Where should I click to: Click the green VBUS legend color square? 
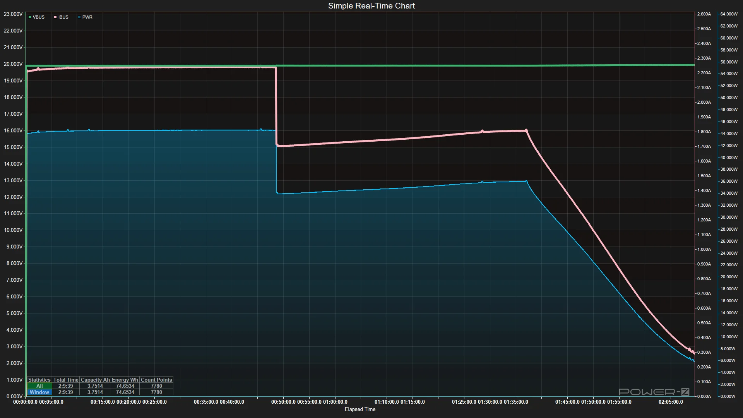click(x=30, y=17)
